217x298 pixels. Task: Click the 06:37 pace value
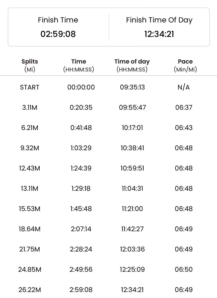(184, 107)
